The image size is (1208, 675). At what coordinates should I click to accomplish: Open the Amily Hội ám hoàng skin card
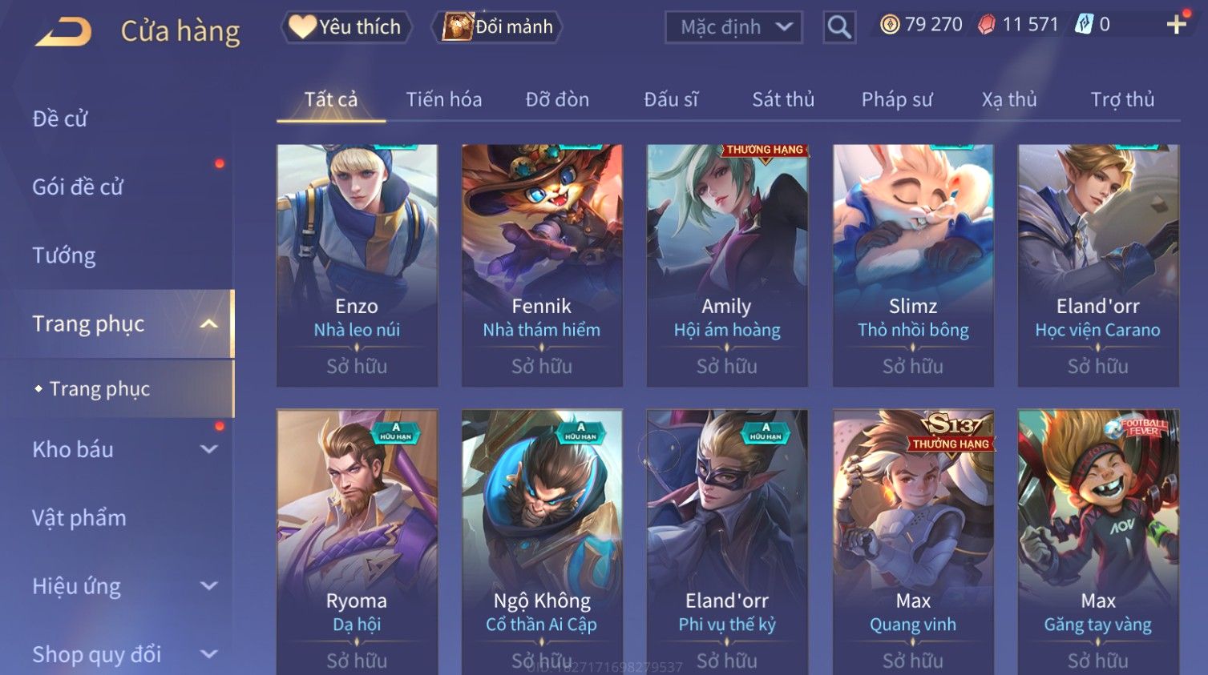point(727,266)
